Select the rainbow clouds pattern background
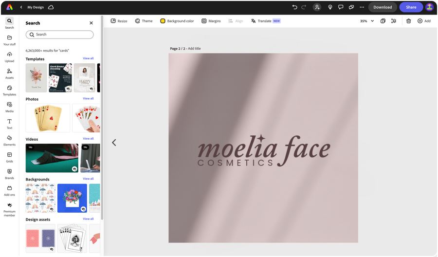This screenshot has height=257, width=438. (x=40, y=198)
